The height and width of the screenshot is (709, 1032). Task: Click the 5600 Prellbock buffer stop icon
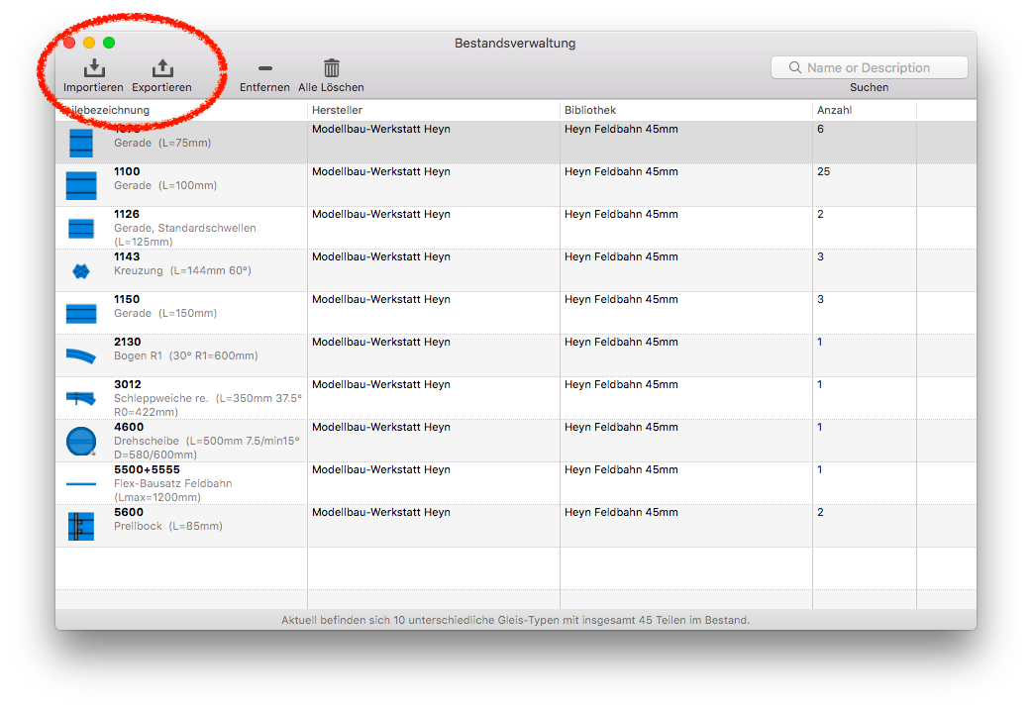(x=81, y=526)
